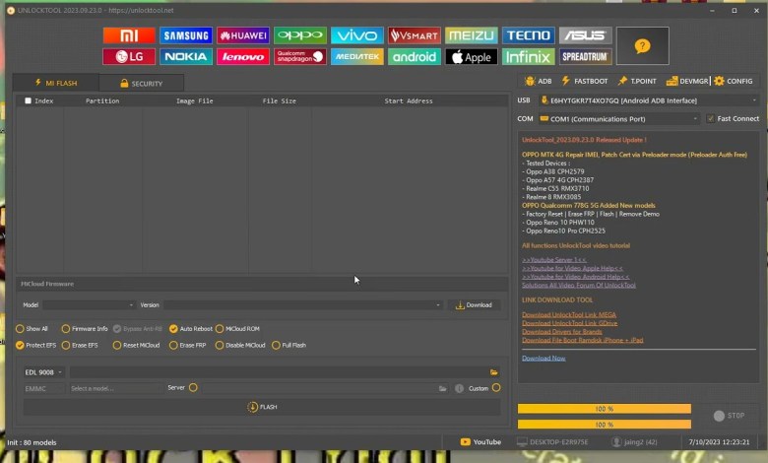Select the OPPO brand logo
Screen dimensions: 768x463
(x=300, y=35)
